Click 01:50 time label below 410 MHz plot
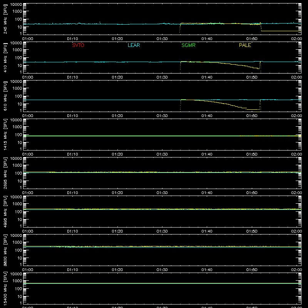The width and height of the screenshot is (308, 308). [x=252, y=77]
